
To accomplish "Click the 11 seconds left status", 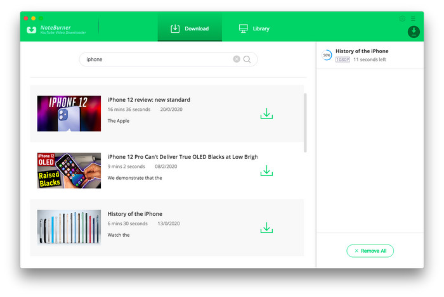I will tap(370, 60).
